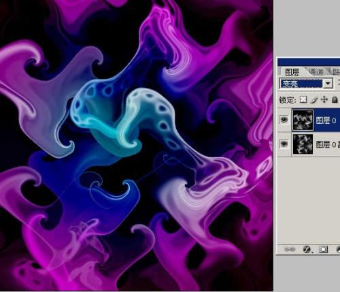Open the 变亮 blend mode dropdown arrow
The image size is (340, 292).
328,84
